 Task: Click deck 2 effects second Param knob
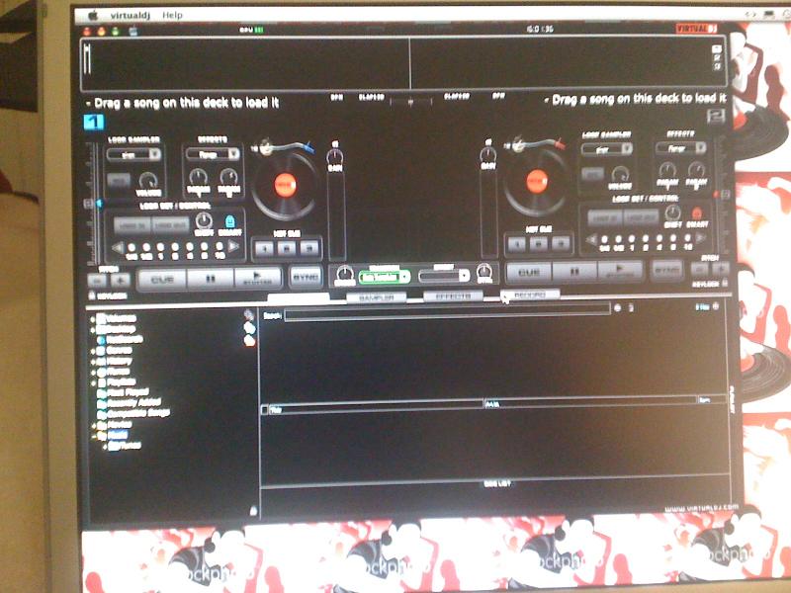point(696,169)
